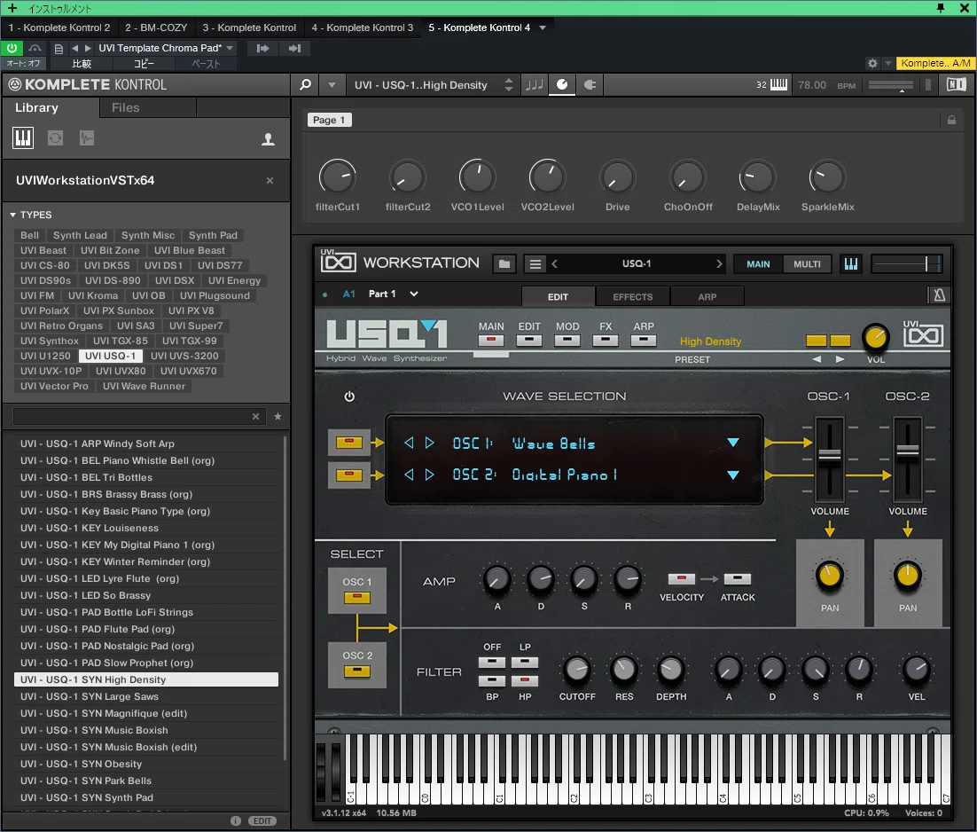Click the NI logo button
This screenshot has height=832, width=977.
click(956, 85)
